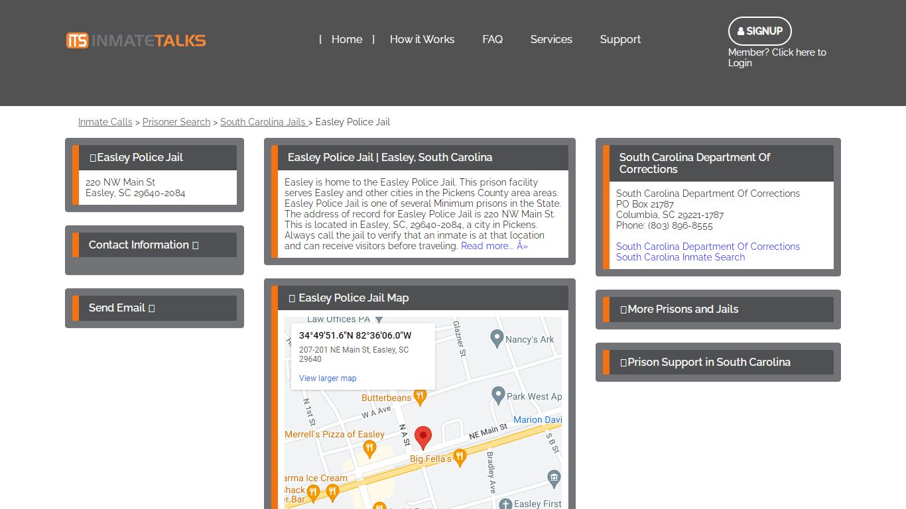Click the 'Easley Police Jail | Easley, South Carolina' heading
This screenshot has height=509, width=906.
pyautogui.click(x=390, y=158)
